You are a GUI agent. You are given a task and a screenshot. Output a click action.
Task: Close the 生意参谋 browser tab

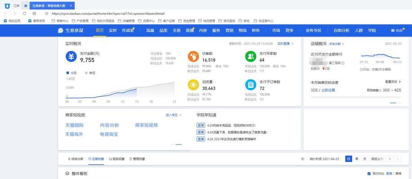71,5
